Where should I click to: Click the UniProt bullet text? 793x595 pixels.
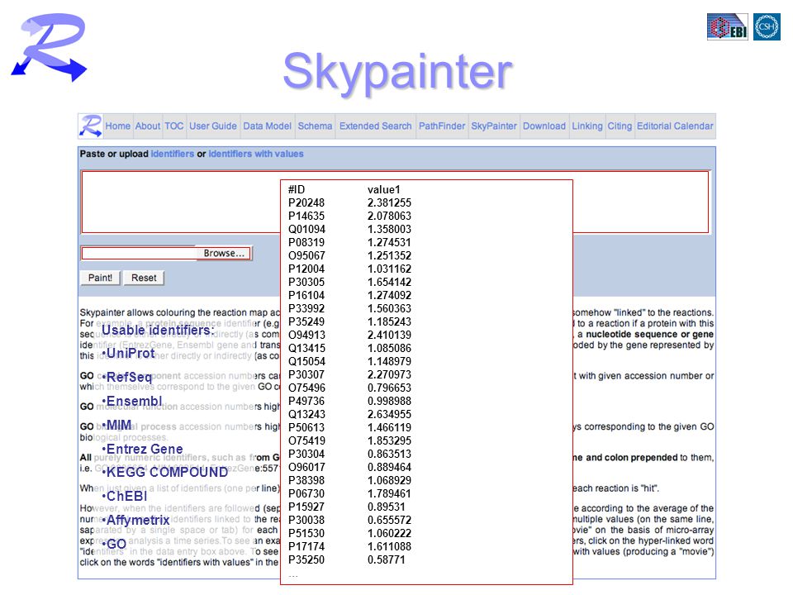point(129,353)
